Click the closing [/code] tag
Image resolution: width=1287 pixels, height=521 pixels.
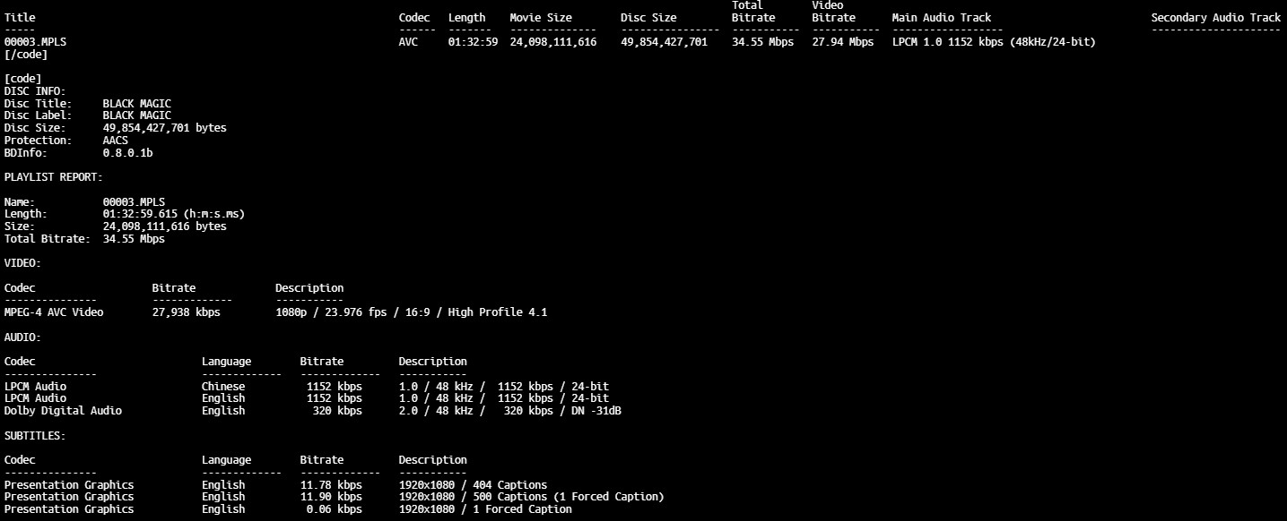tap(26, 55)
